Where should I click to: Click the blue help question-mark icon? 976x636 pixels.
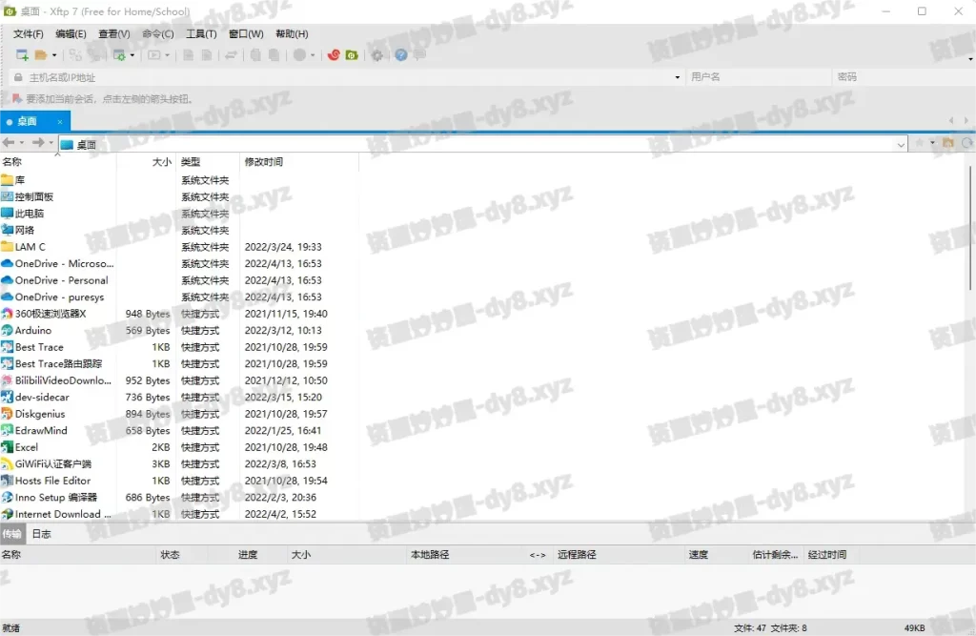(x=402, y=55)
